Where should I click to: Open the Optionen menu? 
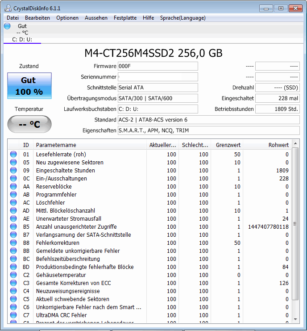(x=67, y=18)
